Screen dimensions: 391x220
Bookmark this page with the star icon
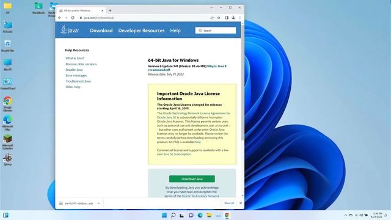coord(219,18)
